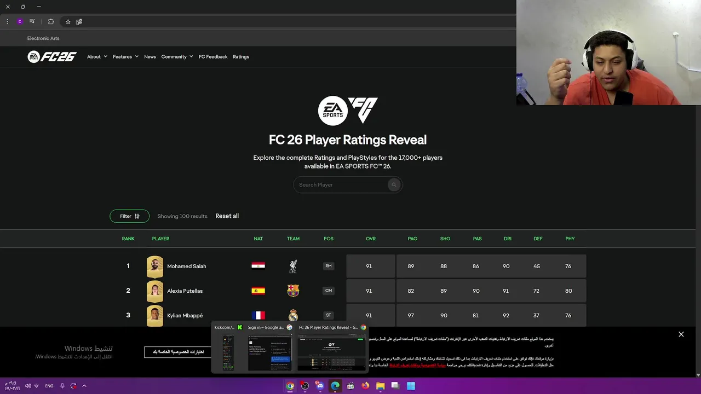This screenshot has width=701, height=394.
Task: Click the Kylian Mbappé player card image
Action: coord(155,316)
